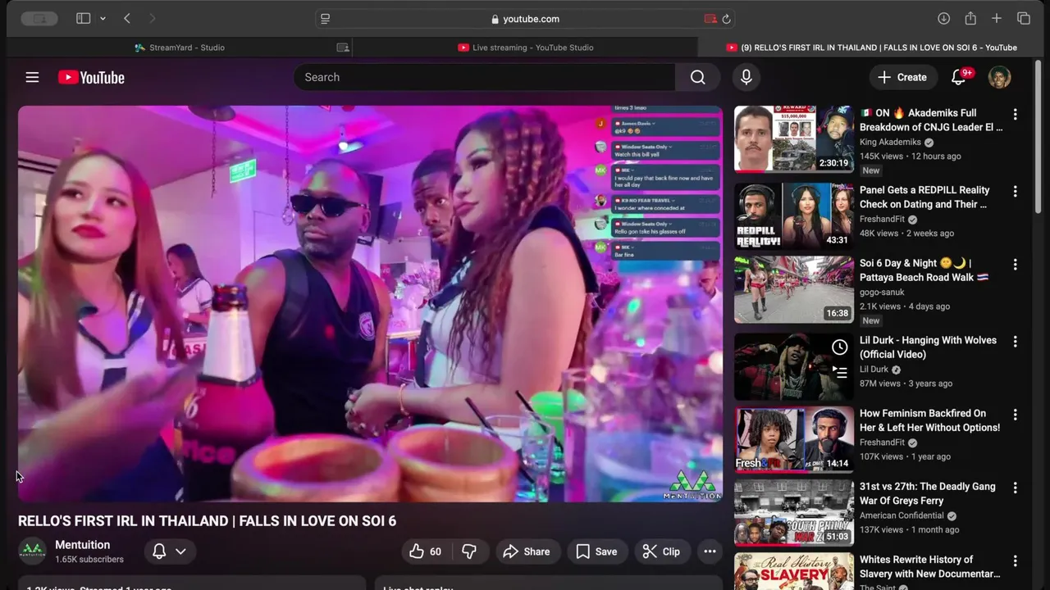Viewport: 1050px width, 590px height.
Task: Click "1.65K subscribers" text
Action: (x=89, y=560)
